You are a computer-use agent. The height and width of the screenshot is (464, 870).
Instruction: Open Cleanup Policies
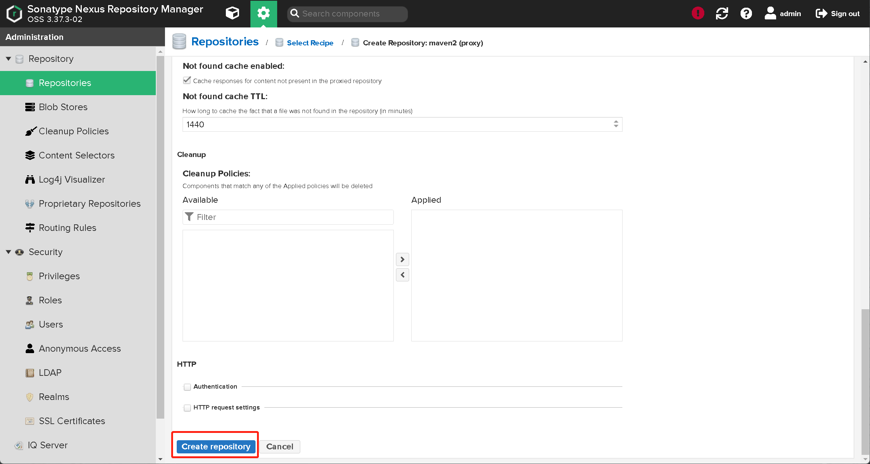[x=78, y=131]
